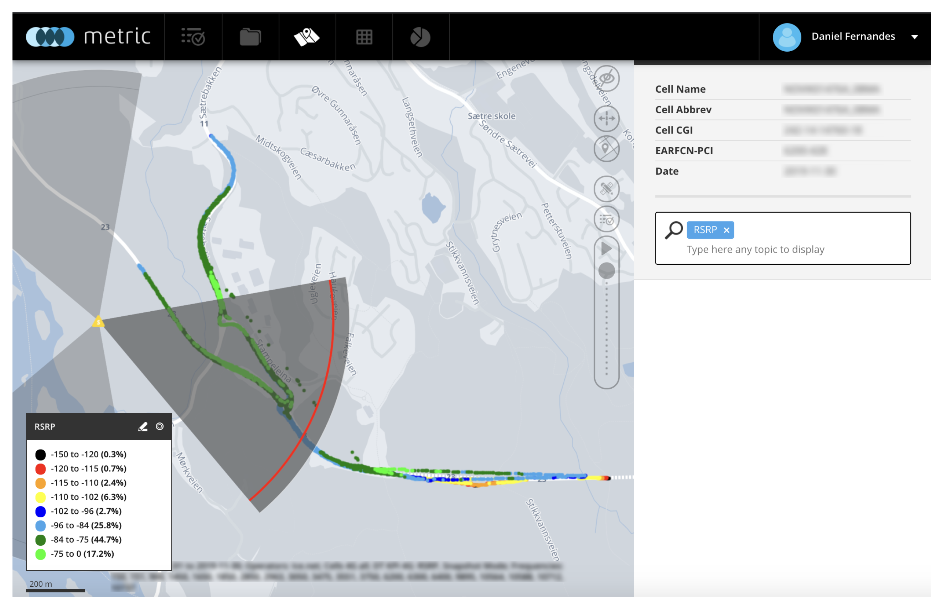Edit the RSRP legend with pencil icon
This screenshot has height=607, width=946.
[x=143, y=426]
